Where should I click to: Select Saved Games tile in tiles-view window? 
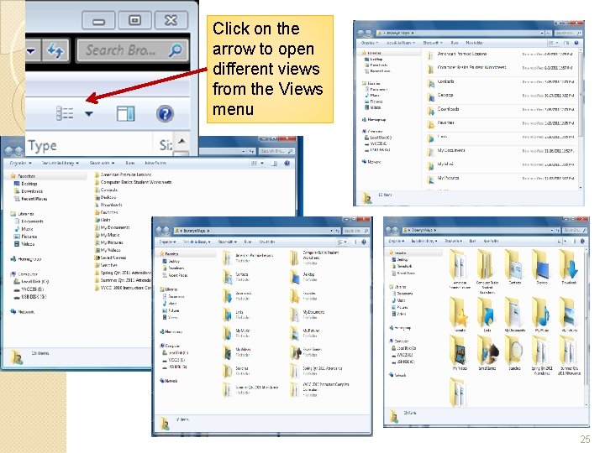pyautogui.click(x=305, y=352)
